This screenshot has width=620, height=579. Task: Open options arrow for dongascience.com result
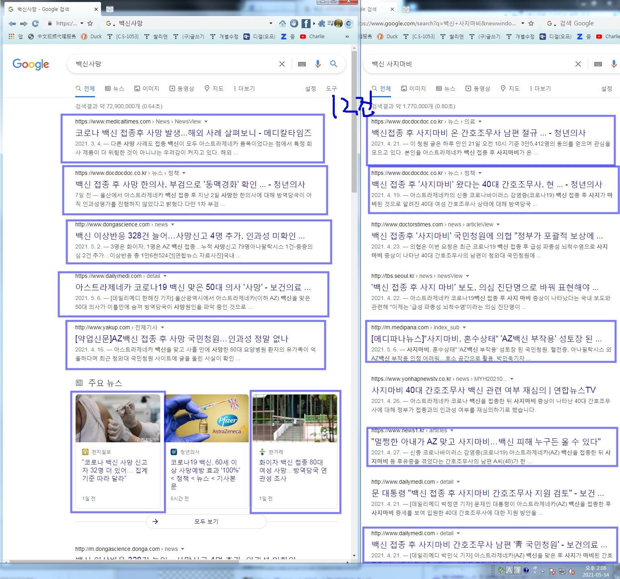click(173, 224)
